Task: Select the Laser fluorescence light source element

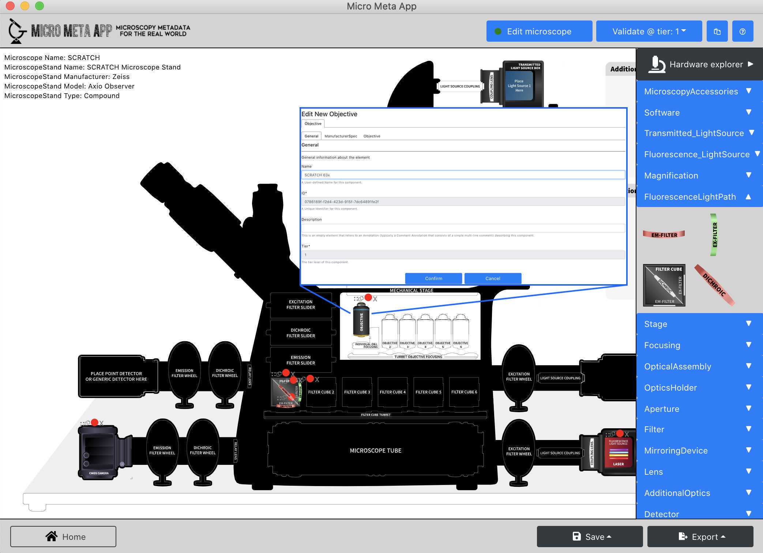Action: pos(618,452)
